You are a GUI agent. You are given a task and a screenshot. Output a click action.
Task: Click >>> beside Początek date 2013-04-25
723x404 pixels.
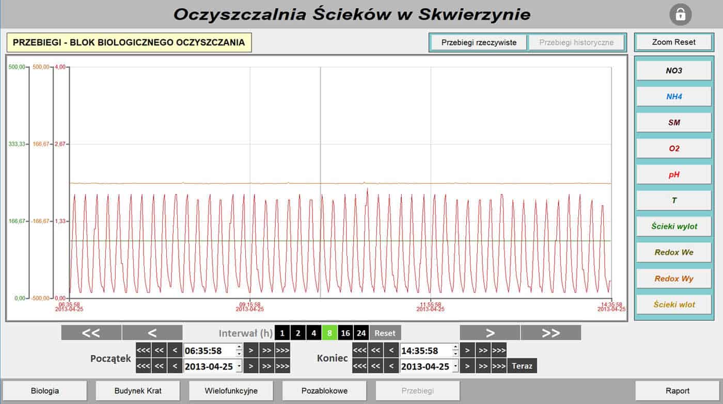pyautogui.click(x=282, y=366)
